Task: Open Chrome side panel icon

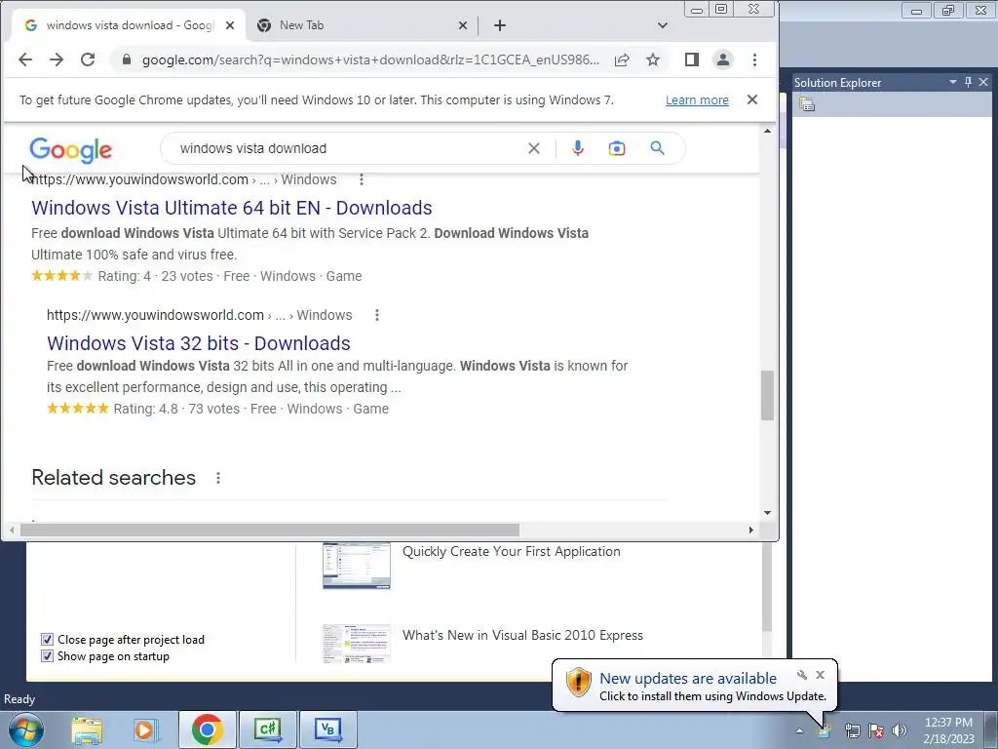Action: [x=692, y=59]
